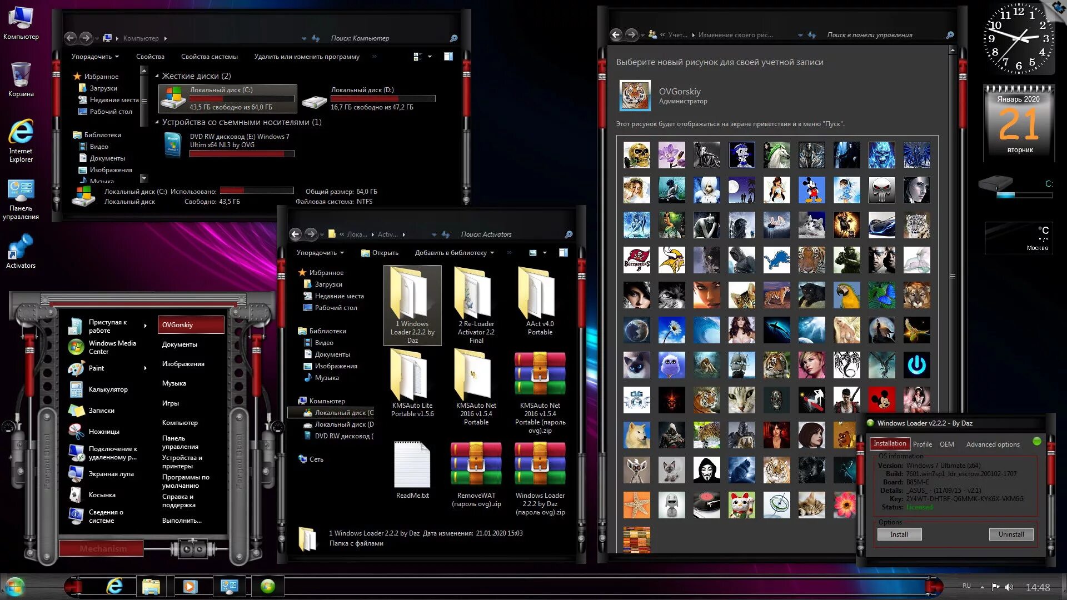Screen dimensions: 1067x600
Task: Click the analog clock gadget
Action: (x=1018, y=38)
